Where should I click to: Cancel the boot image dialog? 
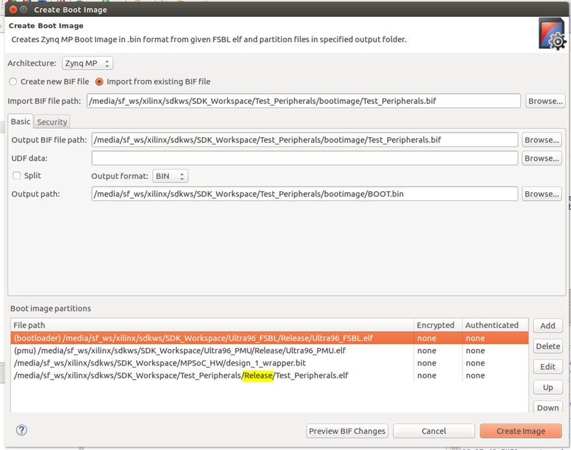click(434, 431)
